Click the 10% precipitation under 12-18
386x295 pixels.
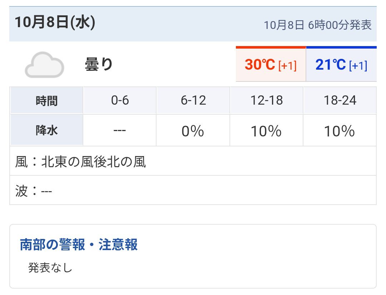(x=266, y=131)
